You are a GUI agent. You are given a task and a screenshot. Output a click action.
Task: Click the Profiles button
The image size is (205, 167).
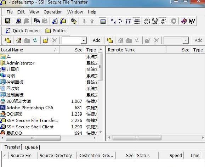56,31
